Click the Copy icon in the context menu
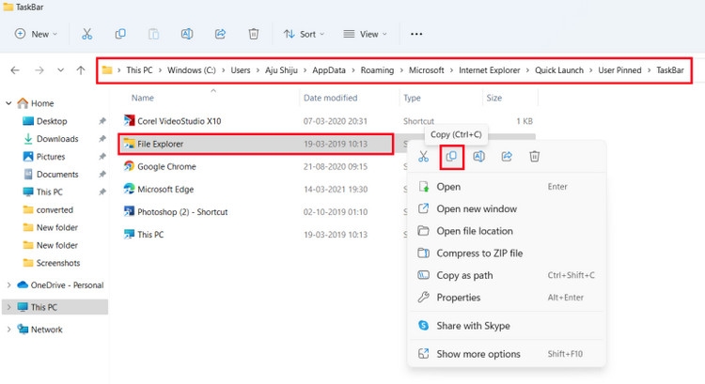 (451, 156)
